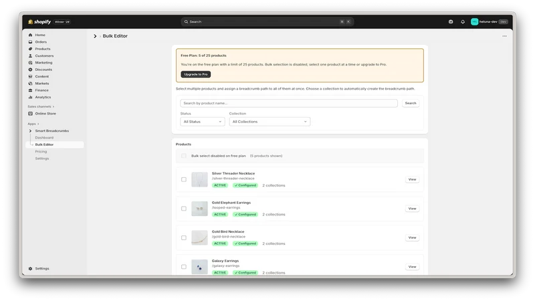535x301 pixels.
Task: Open Pricing under Smart Breadcrumbs
Action: [x=41, y=152]
